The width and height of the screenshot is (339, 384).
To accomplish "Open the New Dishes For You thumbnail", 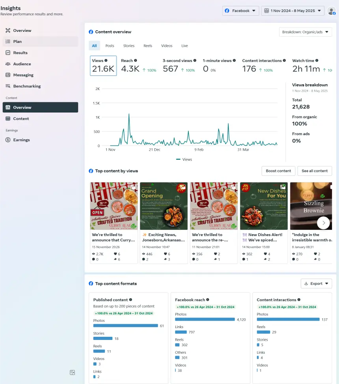I will coord(264,206).
